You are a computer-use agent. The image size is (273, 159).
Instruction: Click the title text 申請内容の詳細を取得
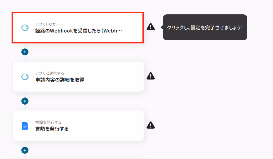point(60,80)
